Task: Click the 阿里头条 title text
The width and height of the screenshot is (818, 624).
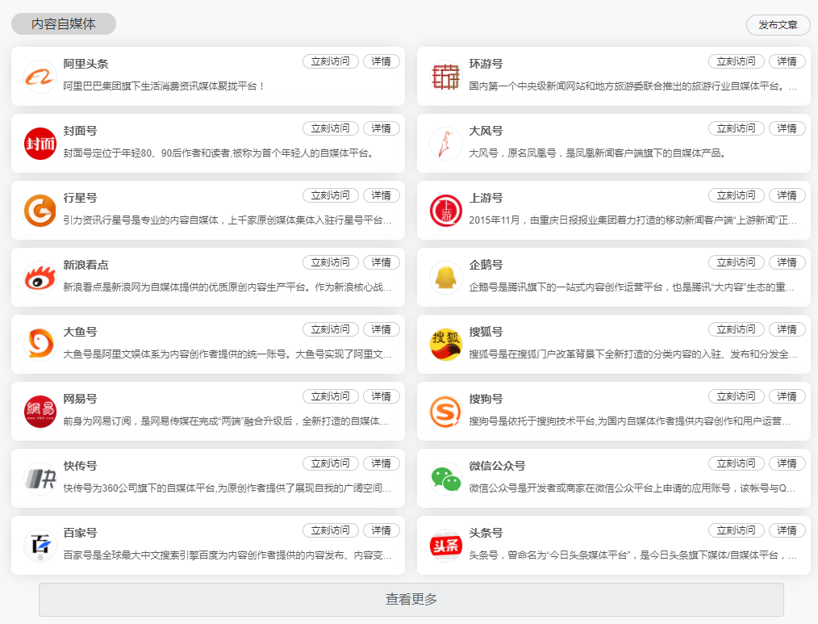Action: [x=86, y=65]
